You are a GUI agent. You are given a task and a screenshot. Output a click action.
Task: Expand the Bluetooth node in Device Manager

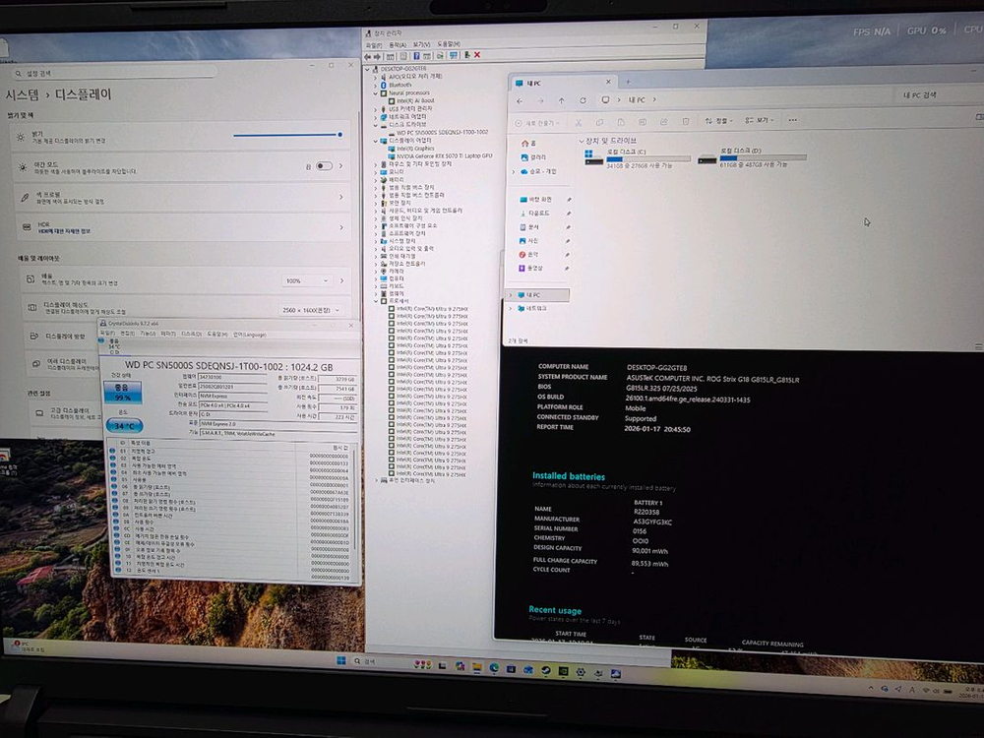pyautogui.click(x=375, y=85)
